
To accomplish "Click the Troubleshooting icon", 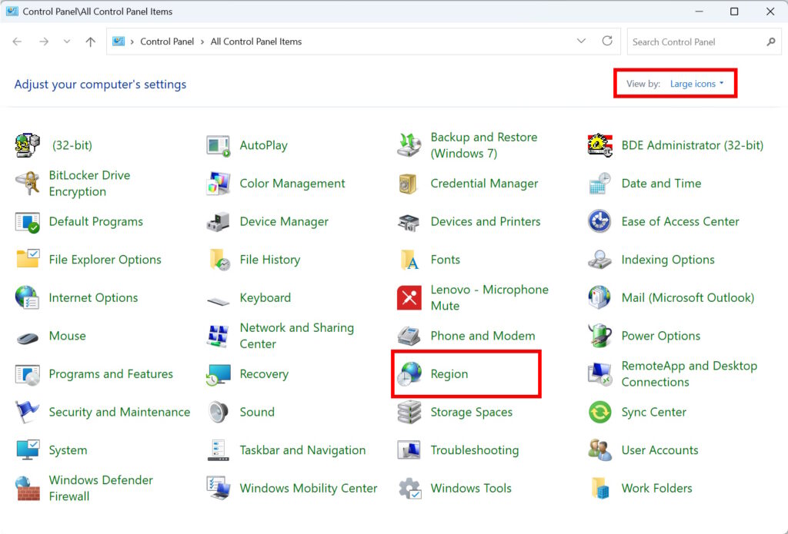I will coord(409,450).
